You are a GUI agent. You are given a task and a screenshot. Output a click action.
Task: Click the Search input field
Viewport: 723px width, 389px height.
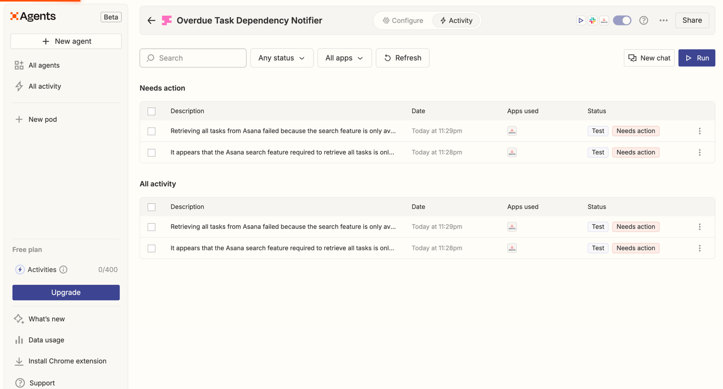(193, 58)
